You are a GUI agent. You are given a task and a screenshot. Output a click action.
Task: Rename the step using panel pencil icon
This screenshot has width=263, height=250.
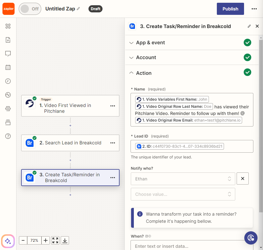point(249,26)
